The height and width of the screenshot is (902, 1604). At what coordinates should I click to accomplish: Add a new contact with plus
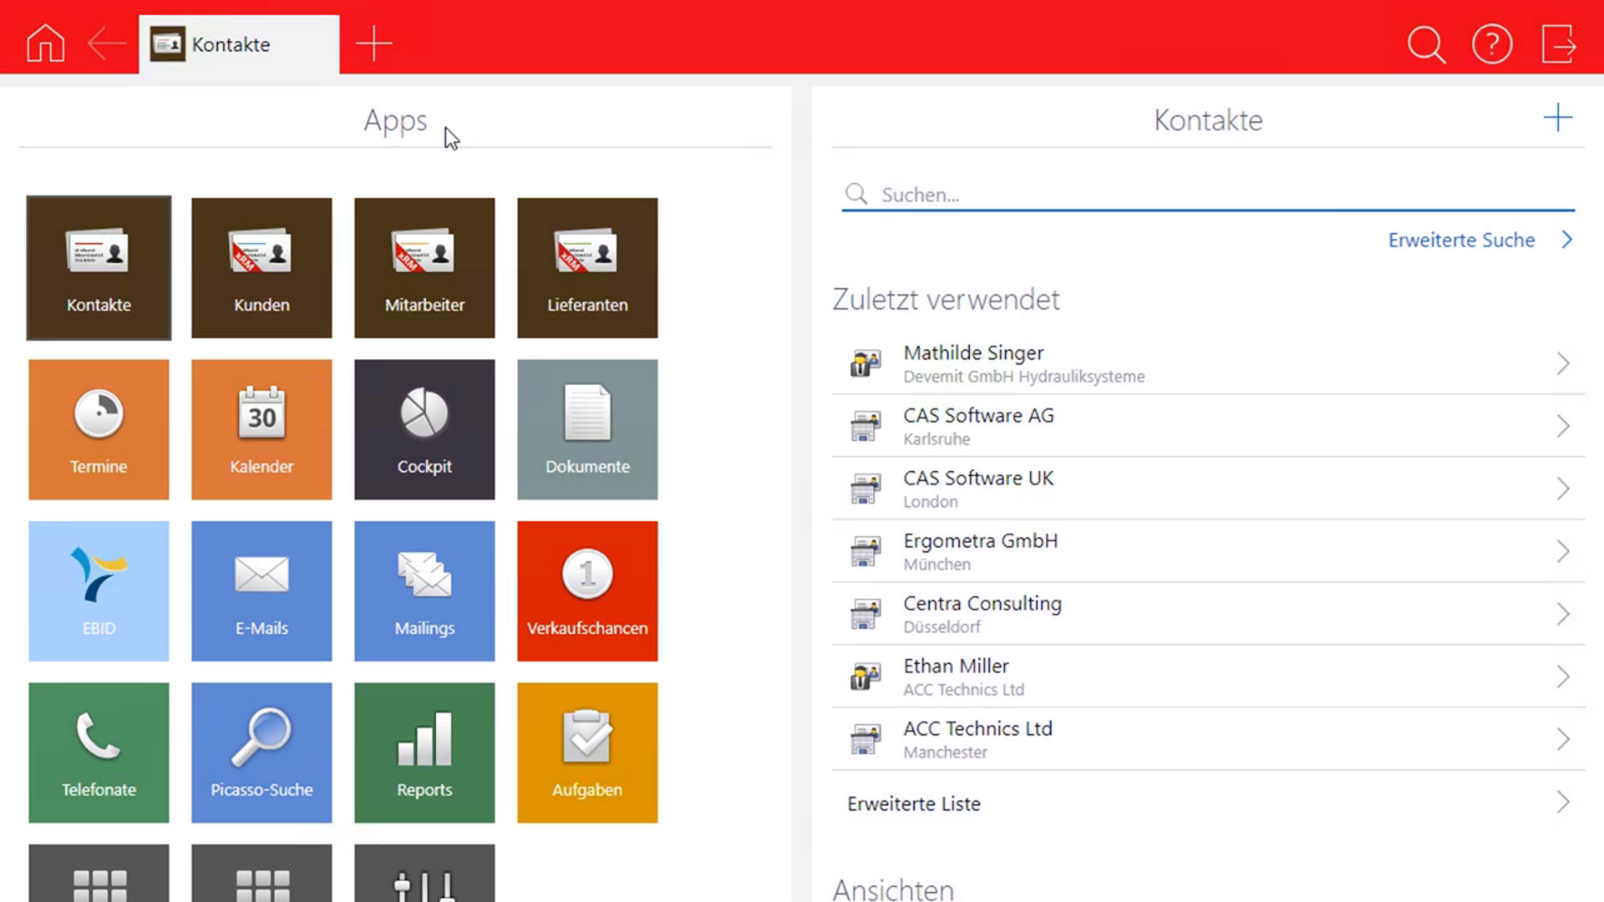coord(1557,118)
